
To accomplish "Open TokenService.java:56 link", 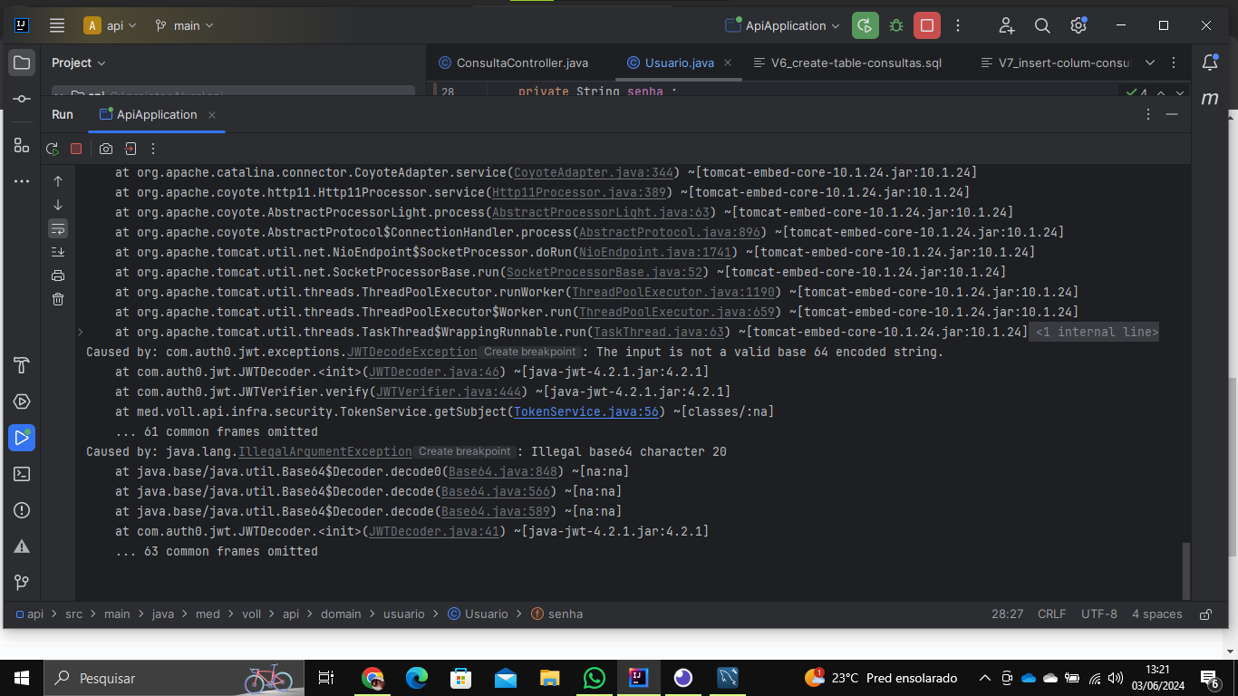I will [x=585, y=411].
